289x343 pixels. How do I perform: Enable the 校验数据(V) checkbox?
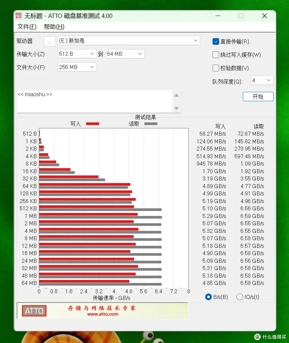[x=216, y=68]
